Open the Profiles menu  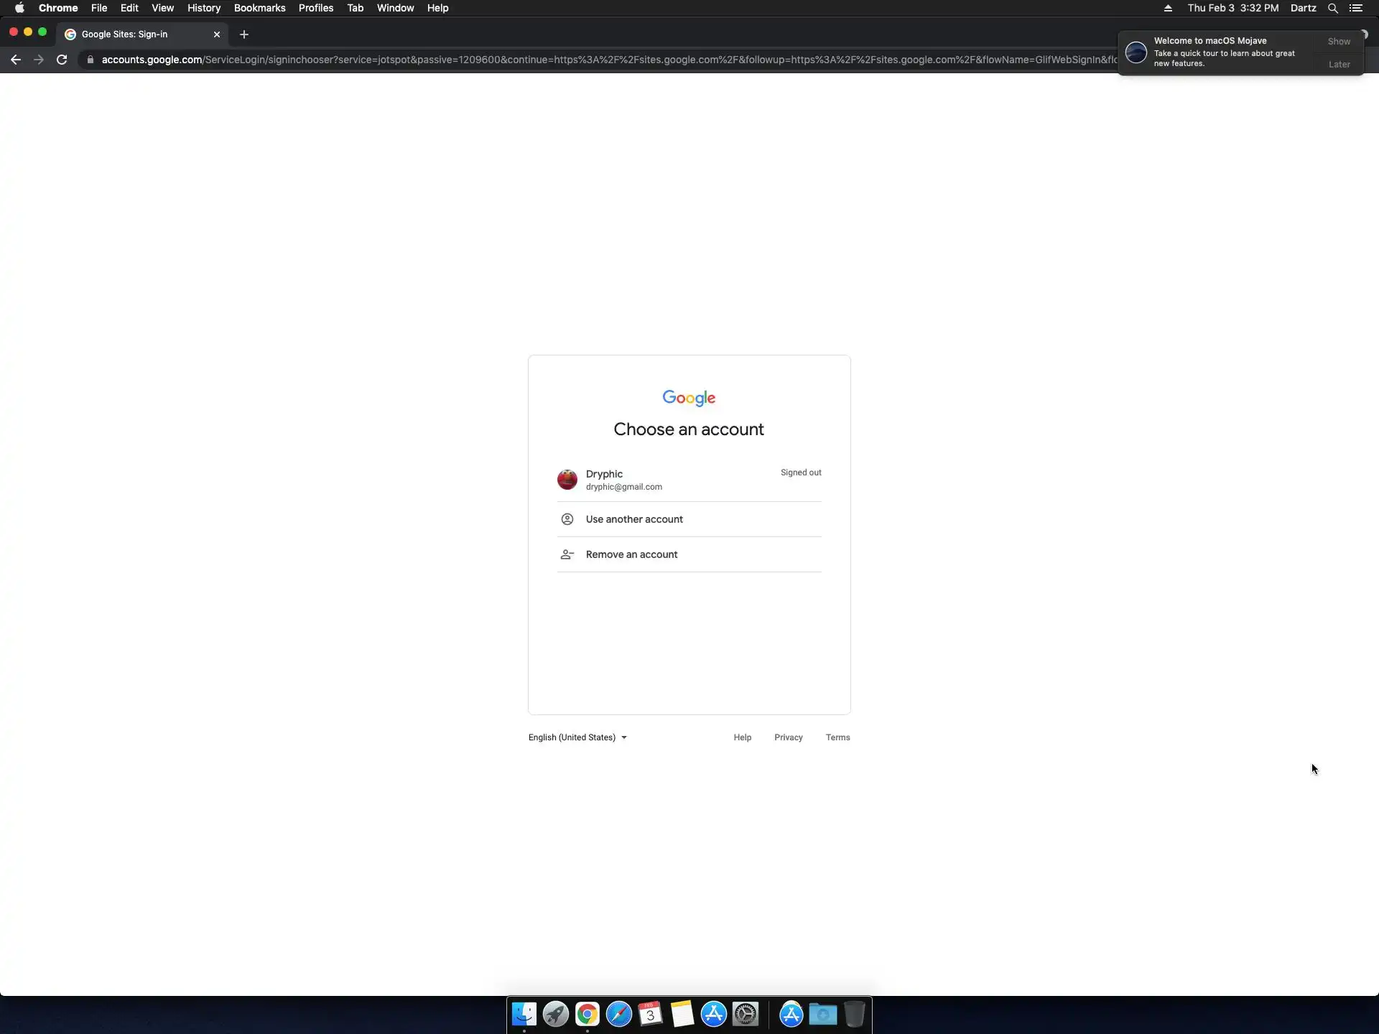click(315, 9)
